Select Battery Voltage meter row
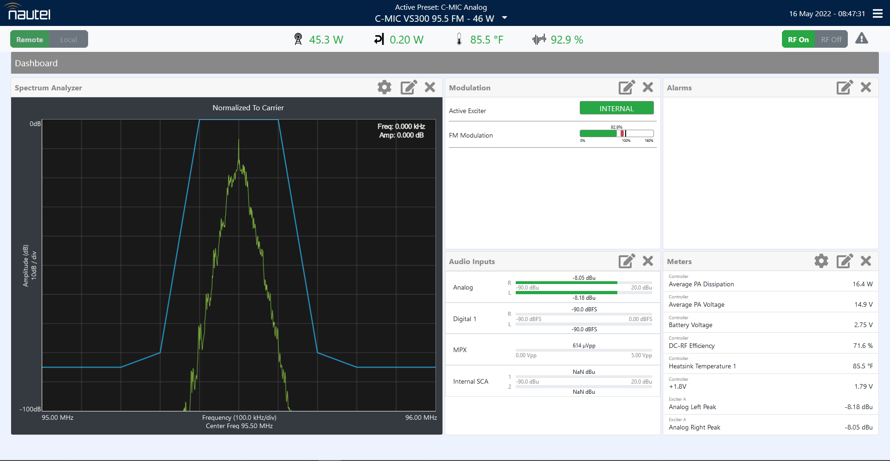 pos(770,322)
